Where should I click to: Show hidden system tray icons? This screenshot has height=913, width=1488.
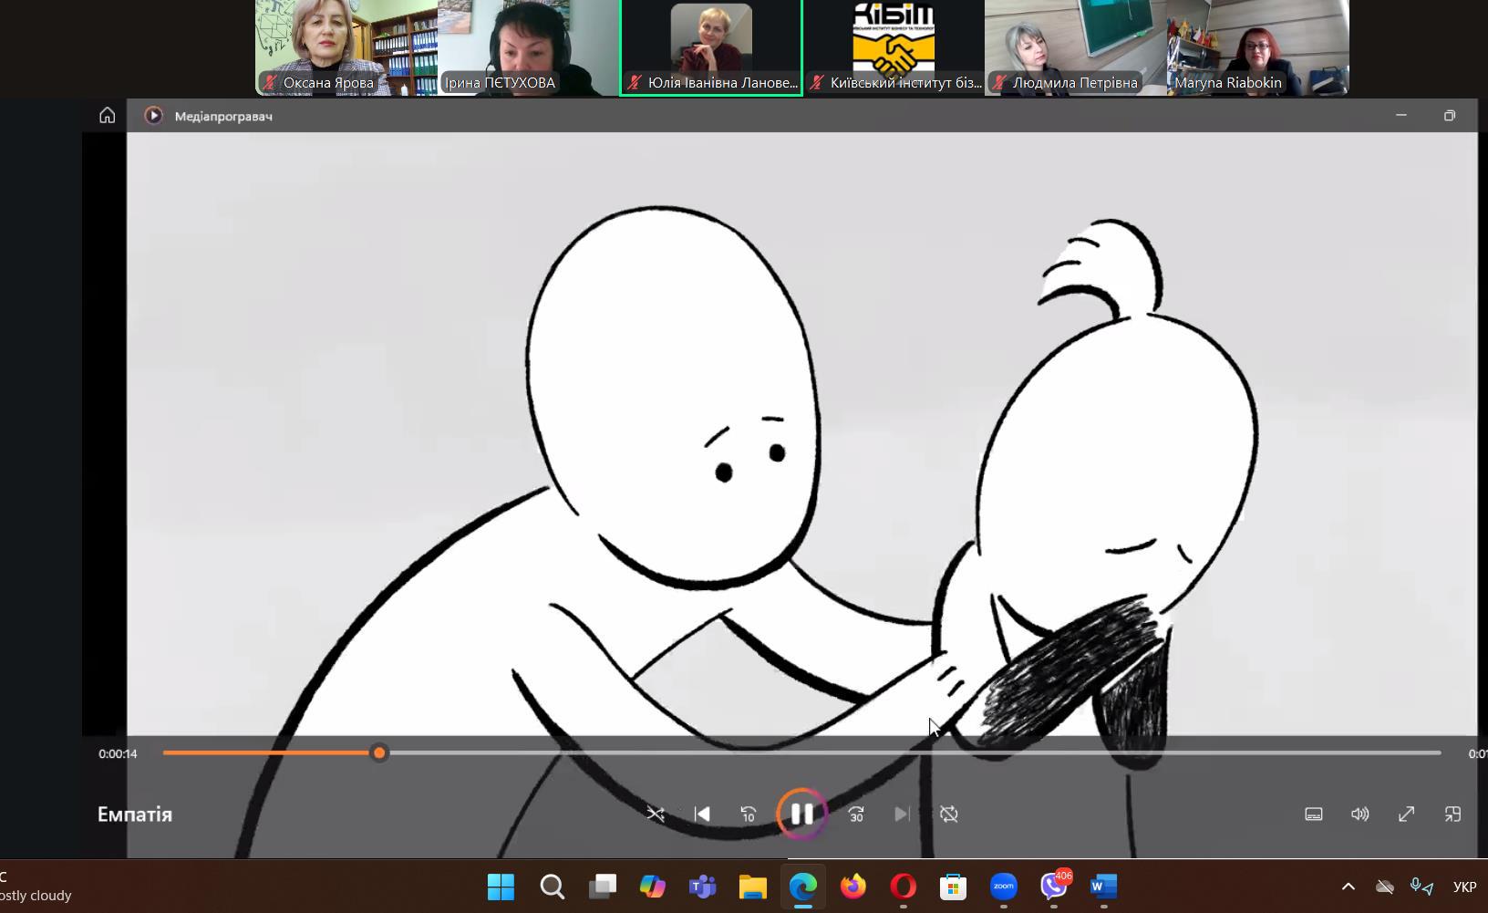coord(1348,887)
